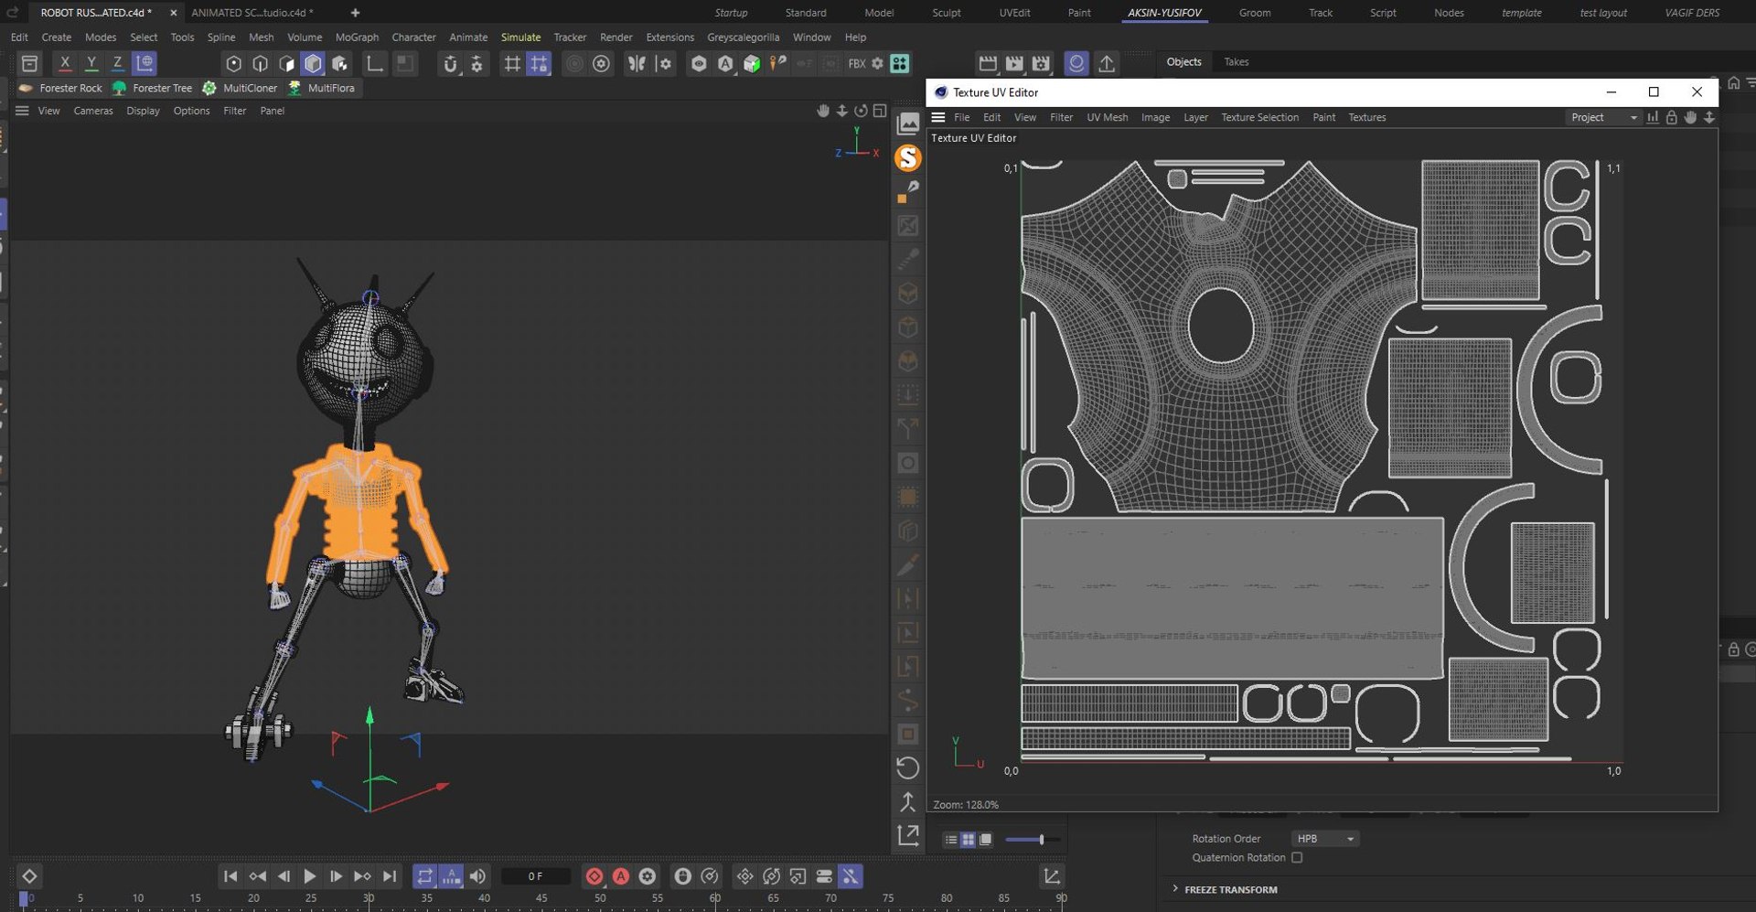
Task: Click the ROBOT RUS...ATED.c4d document tab
Action: click(95, 13)
